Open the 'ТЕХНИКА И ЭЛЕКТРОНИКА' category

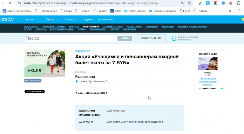tap(193, 27)
